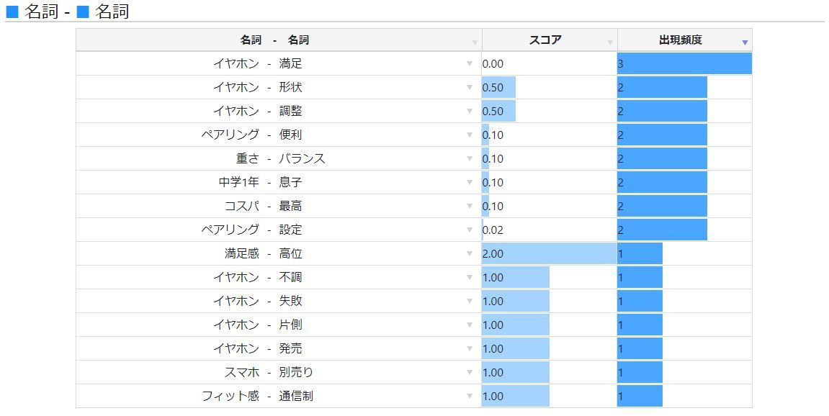This screenshot has height=416, width=829.
Task: Open dropdown arrow for コスパ - 最高 row
Action: (x=470, y=207)
